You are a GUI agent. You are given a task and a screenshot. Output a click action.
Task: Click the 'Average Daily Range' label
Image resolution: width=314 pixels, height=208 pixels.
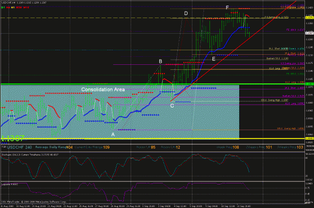[x=51, y=147]
